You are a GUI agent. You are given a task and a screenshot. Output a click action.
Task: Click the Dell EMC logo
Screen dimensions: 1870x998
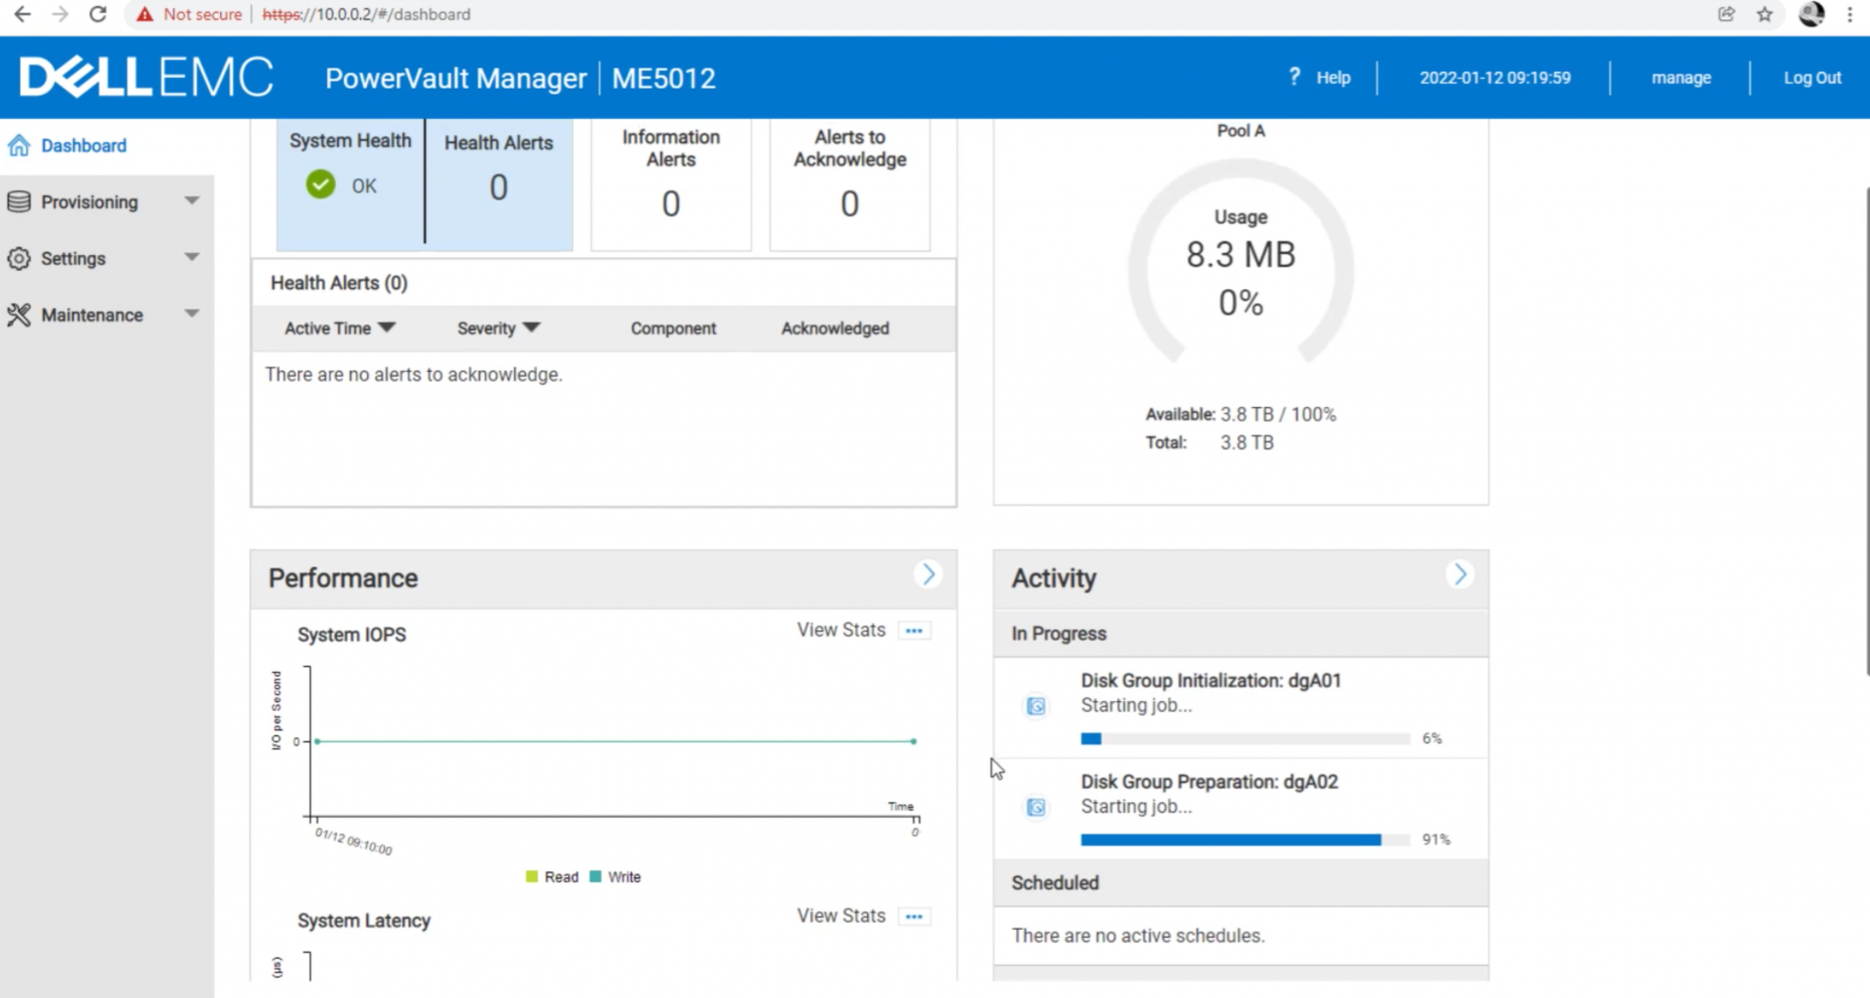[x=146, y=77]
